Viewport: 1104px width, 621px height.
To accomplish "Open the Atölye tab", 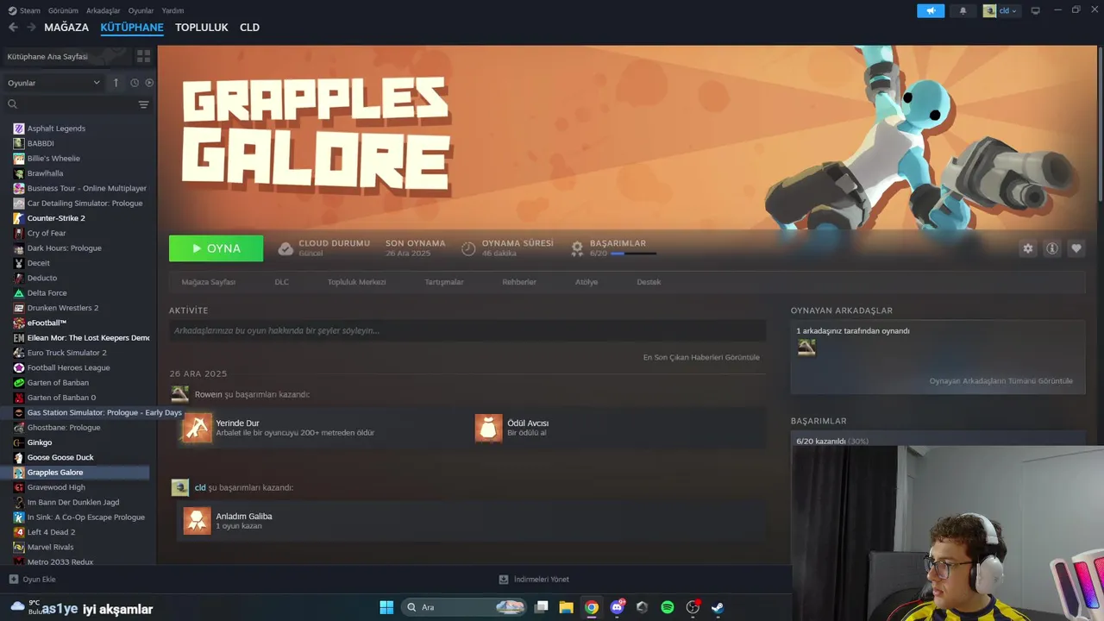I will [x=586, y=282].
